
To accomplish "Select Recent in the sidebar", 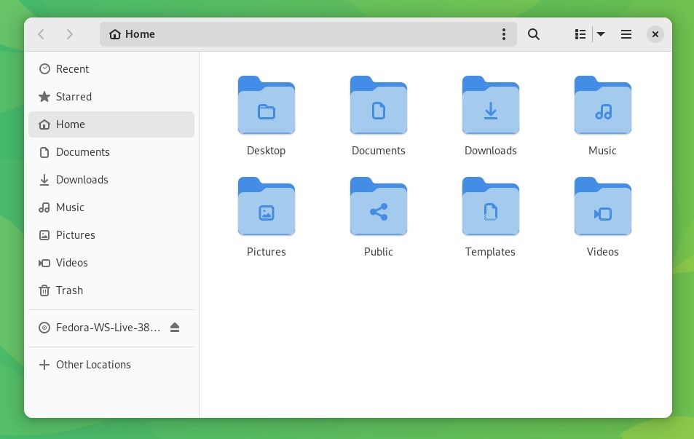I will point(72,69).
